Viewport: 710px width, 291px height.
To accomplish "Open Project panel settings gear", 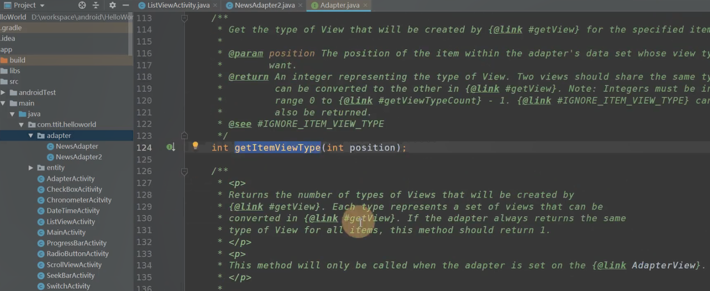I will (x=112, y=6).
